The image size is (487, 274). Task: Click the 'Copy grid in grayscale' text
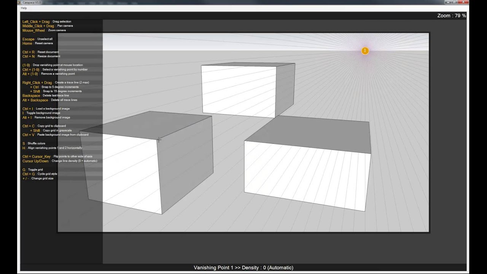[x=57, y=131]
